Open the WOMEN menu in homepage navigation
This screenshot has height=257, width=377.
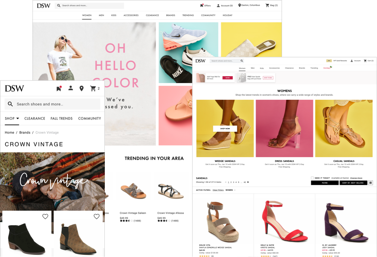(87, 15)
